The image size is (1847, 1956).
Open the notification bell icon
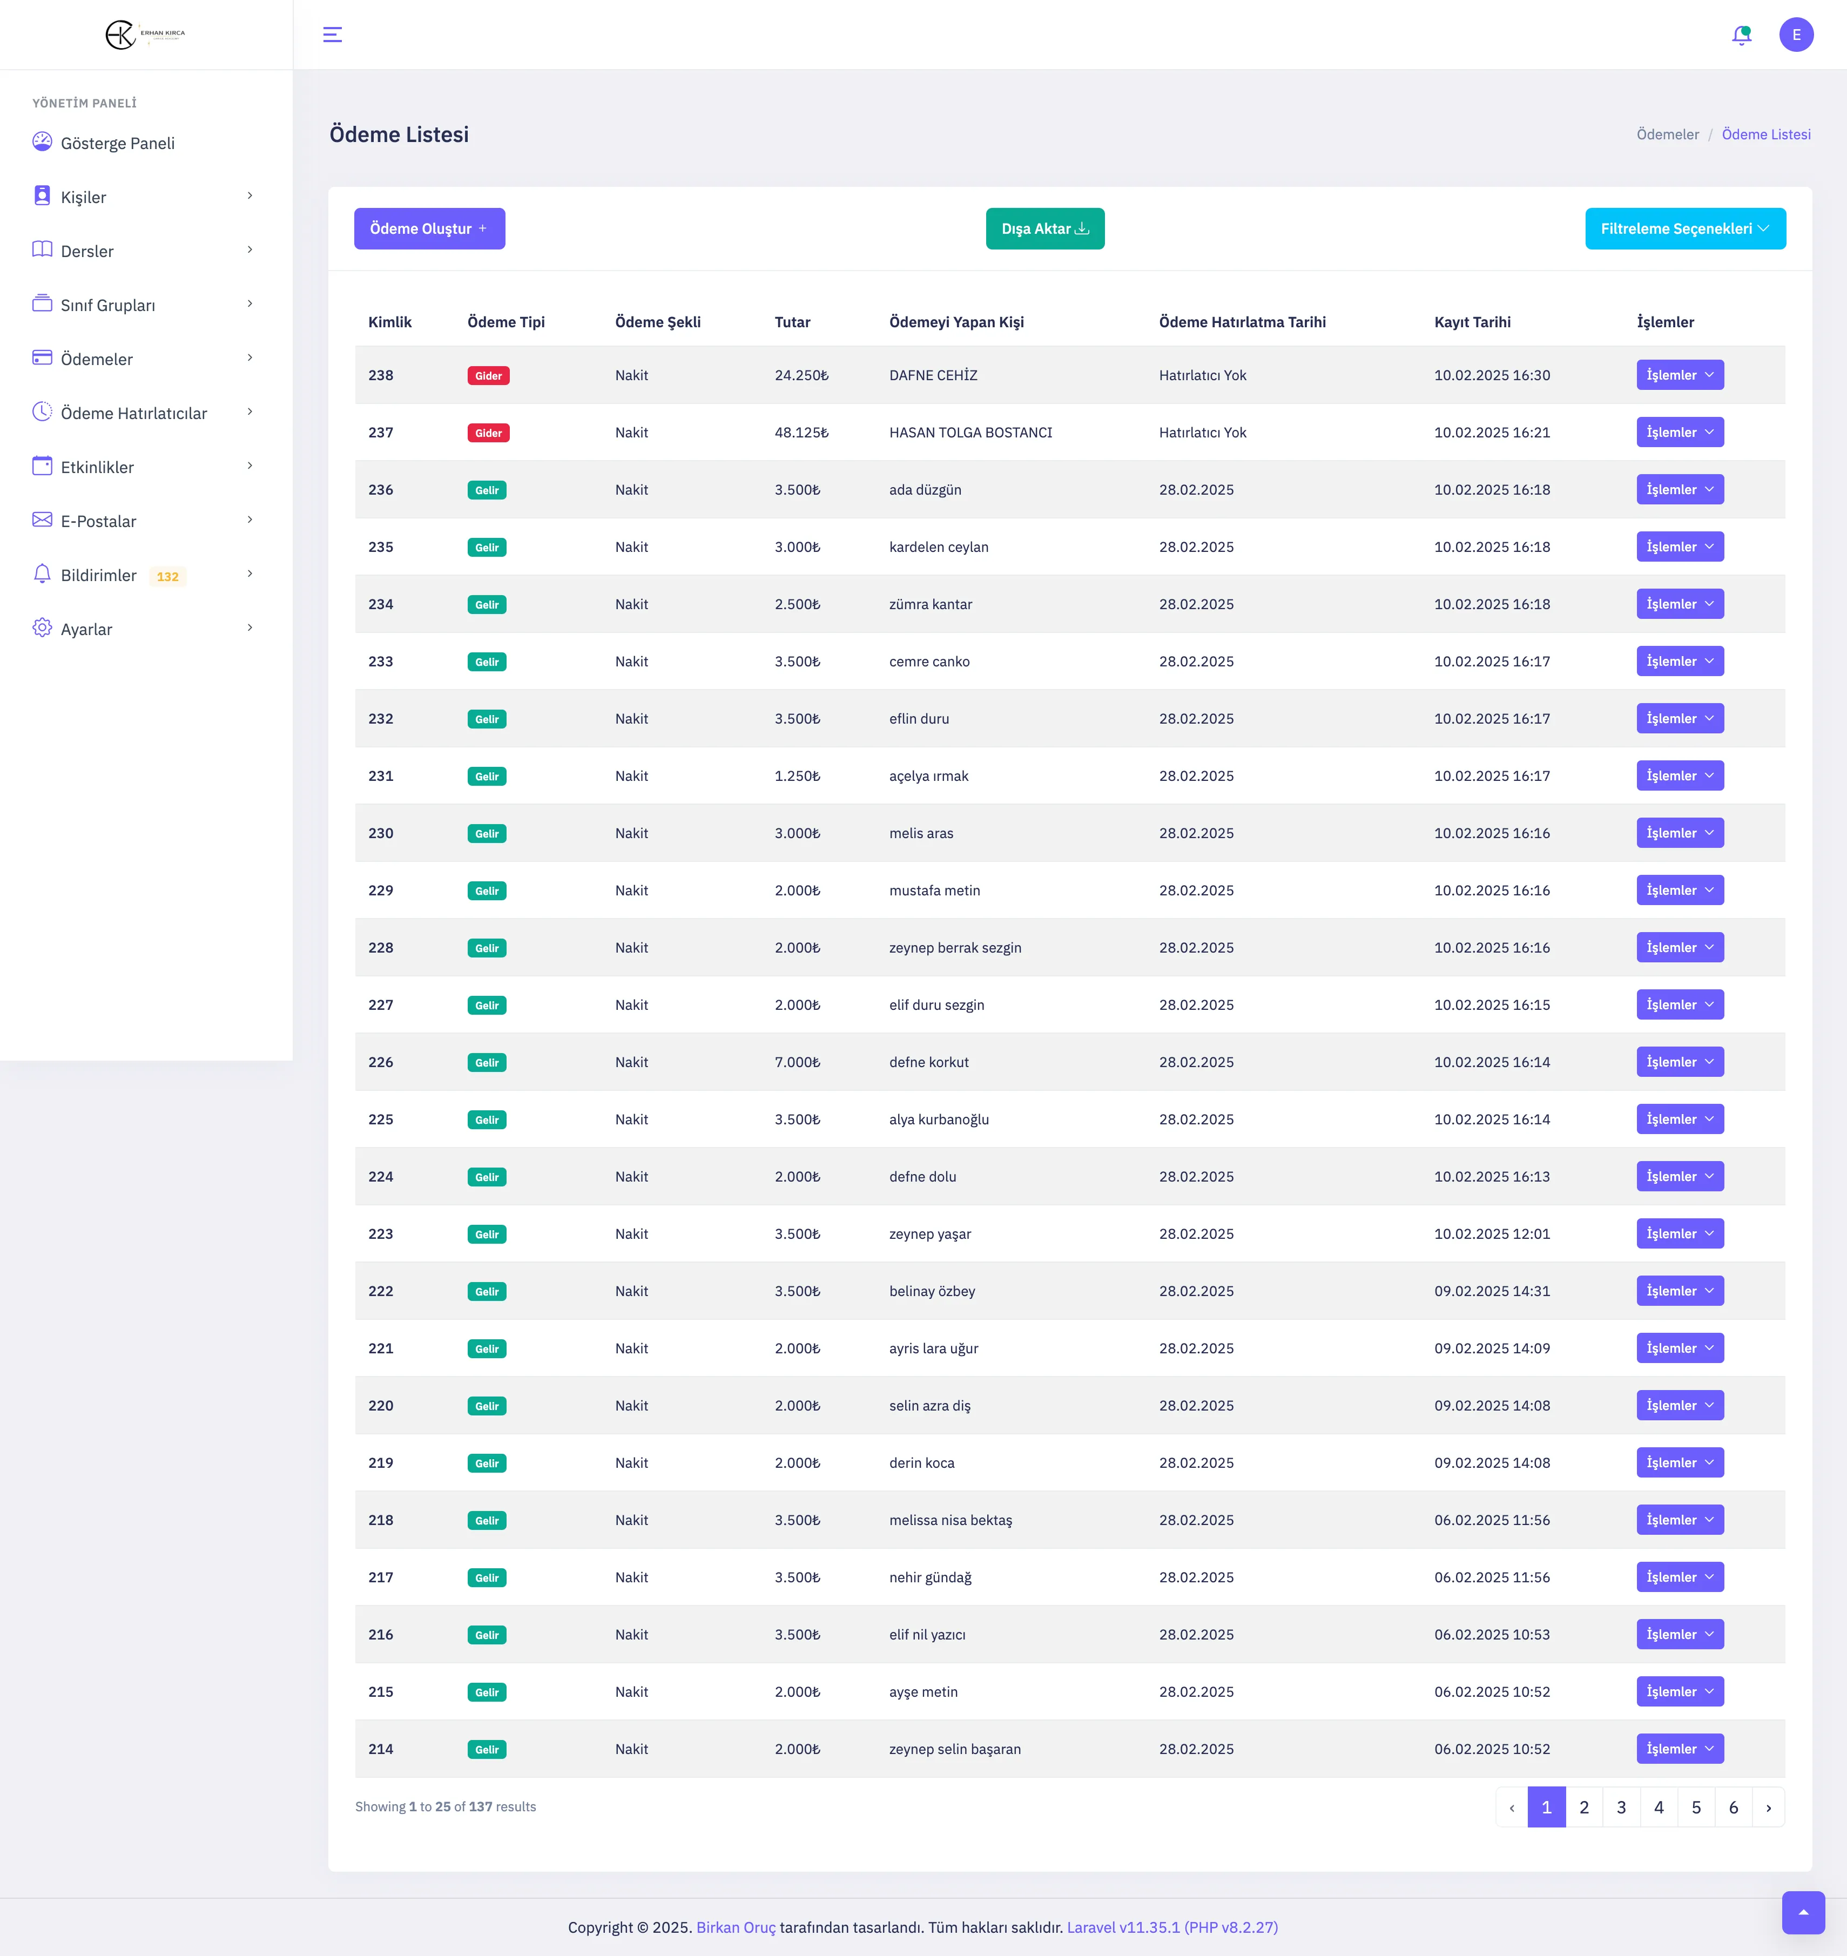pyautogui.click(x=1741, y=35)
